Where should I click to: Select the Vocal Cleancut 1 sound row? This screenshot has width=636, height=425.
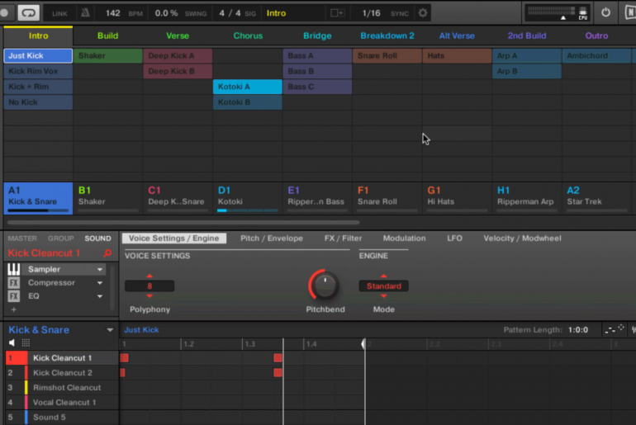click(x=62, y=403)
